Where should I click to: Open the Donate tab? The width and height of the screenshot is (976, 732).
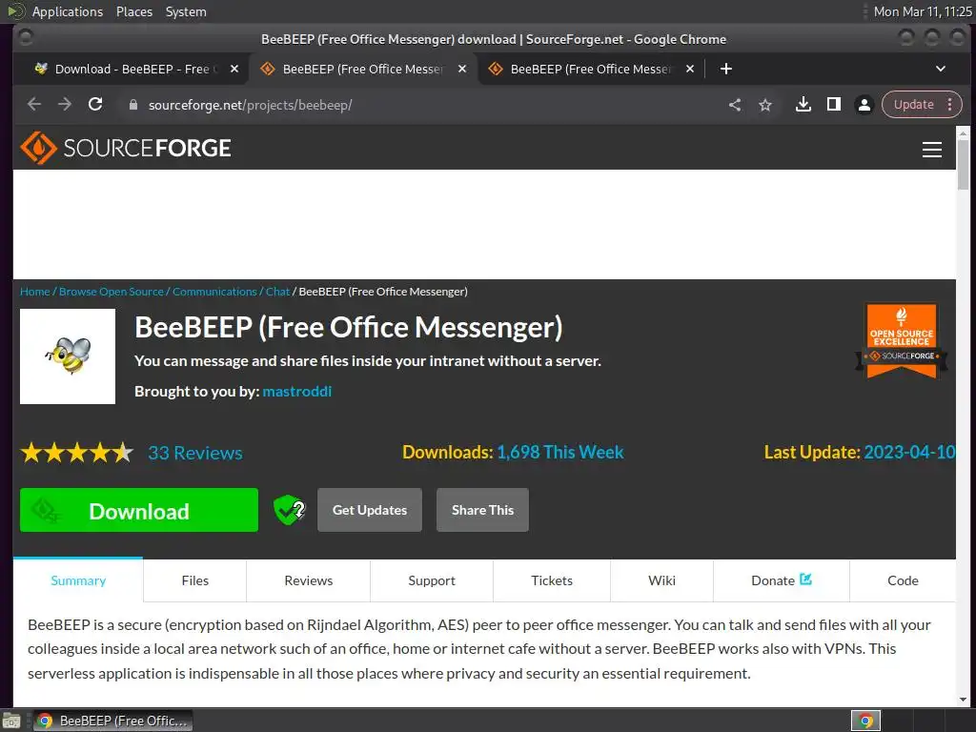point(782,580)
